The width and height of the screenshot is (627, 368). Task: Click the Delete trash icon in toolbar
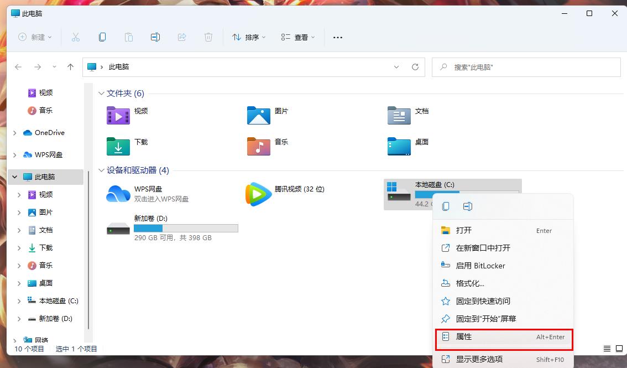(x=208, y=37)
